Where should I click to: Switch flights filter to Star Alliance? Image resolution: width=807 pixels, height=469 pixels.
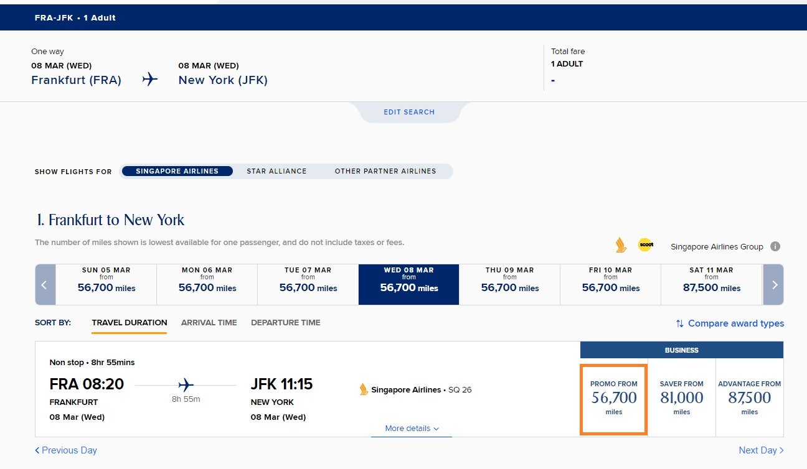click(x=276, y=171)
